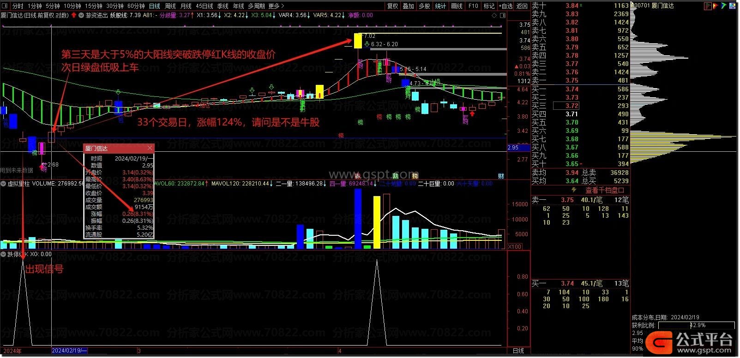
Task: Click the yellow 榜 marker below price chart
Action: click(415, 176)
